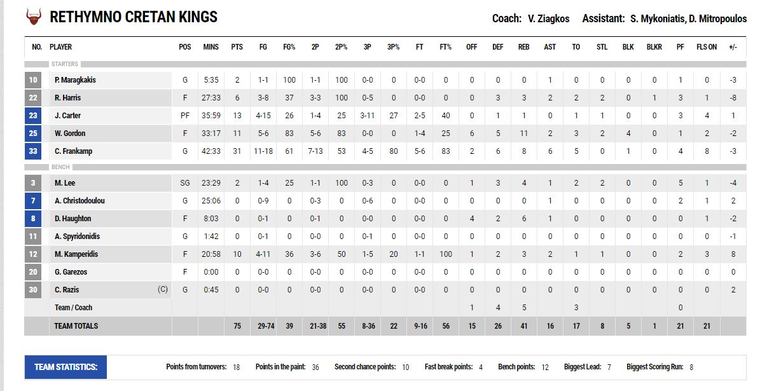
Task: Sort table by PTS column header
Action: (x=237, y=47)
